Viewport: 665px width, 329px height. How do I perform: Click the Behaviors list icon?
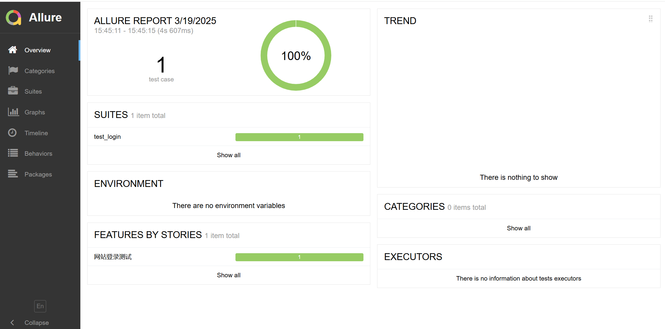pyautogui.click(x=13, y=153)
